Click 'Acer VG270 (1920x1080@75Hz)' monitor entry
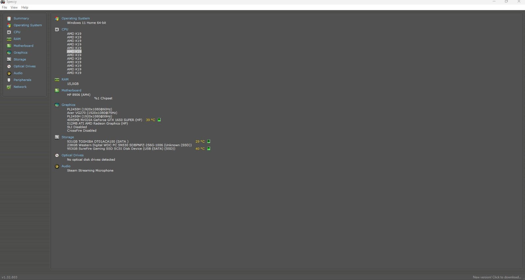525x280 pixels. pyautogui.click(x=92, y=113)
